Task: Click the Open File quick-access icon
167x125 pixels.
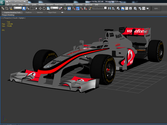Action: [10, 1]
